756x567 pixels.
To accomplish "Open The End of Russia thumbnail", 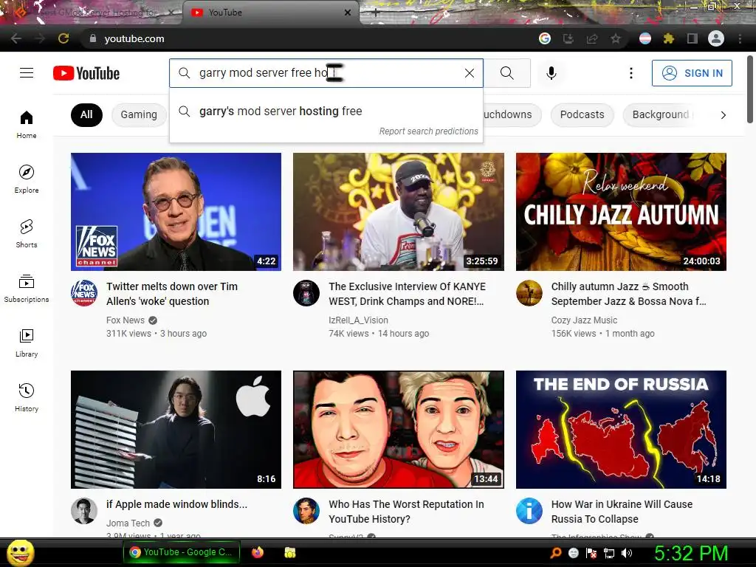I will (x=621, y=429).
